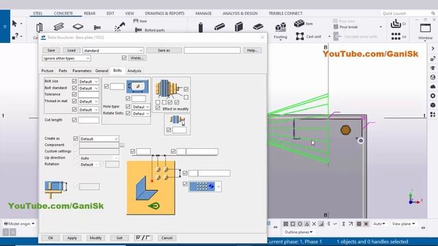Viewport: 438px width, 246px height.
Task: Switch to the Parameters tab
Action: pos(82,71)
